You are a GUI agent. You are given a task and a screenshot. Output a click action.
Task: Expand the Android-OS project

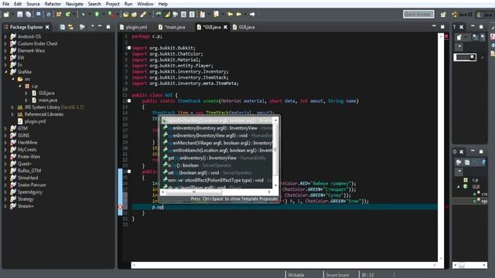click(5, 36)
